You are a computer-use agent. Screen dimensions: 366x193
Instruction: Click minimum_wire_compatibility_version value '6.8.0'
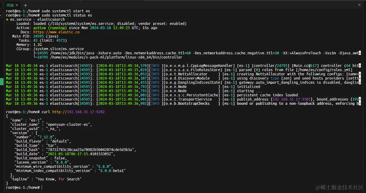point(103,166)
